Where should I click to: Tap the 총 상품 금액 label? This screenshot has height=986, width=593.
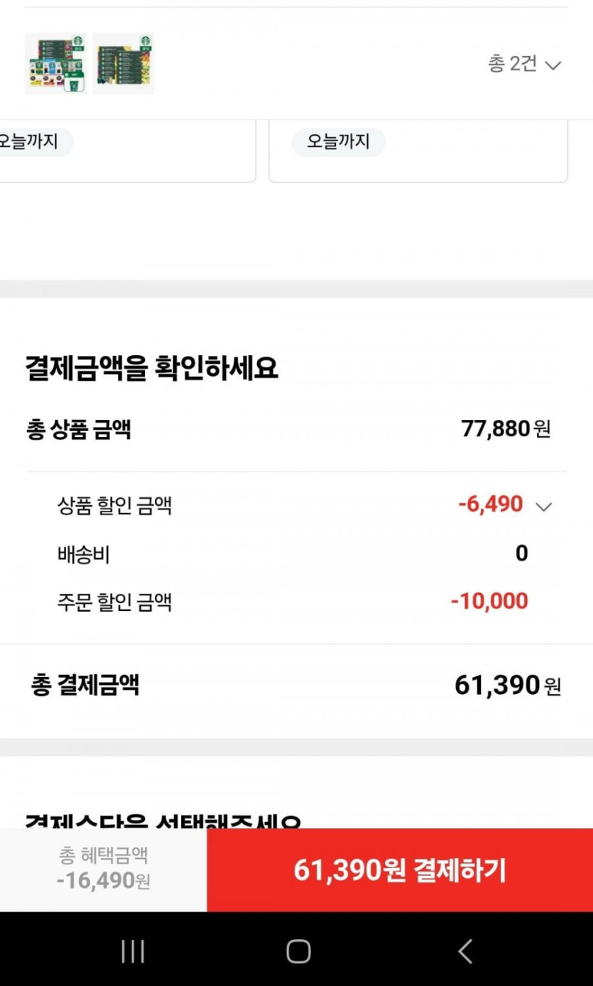point(79,430)
